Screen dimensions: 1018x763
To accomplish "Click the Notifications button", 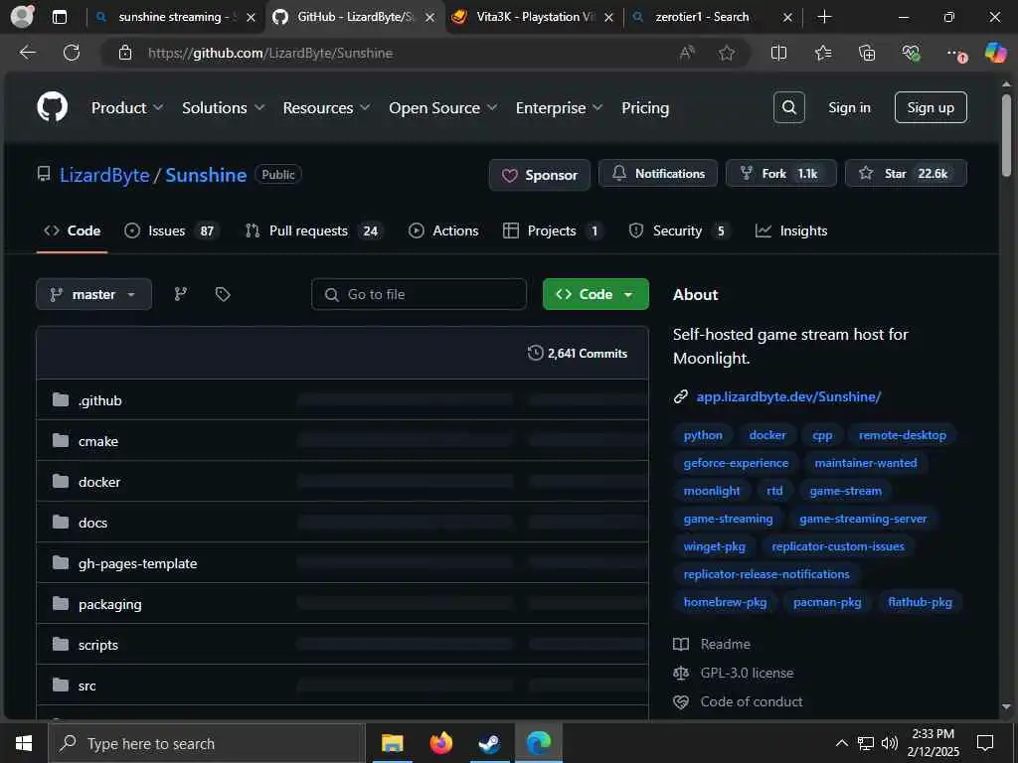I will point(658,173).
